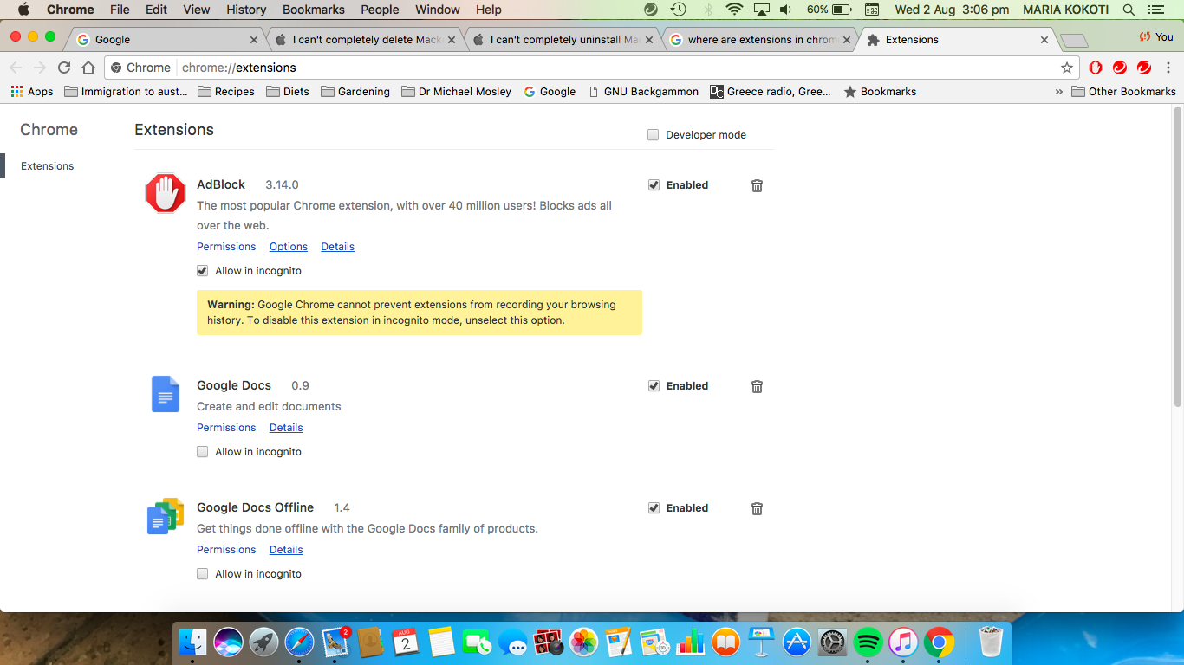This screenshot has width=1184, height=665.
Task: Expand the Recipes bookmark folder
Action: point(226,91)
